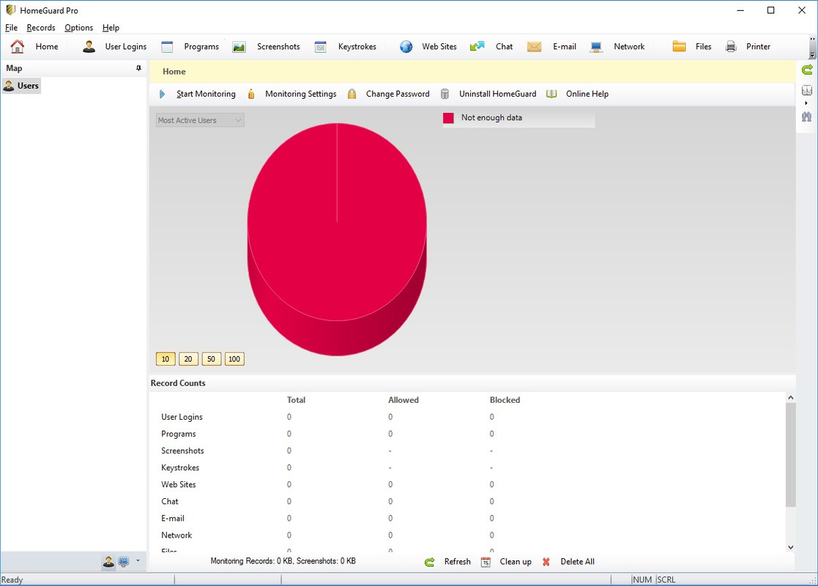Open the Records menu

pos(41,28)
